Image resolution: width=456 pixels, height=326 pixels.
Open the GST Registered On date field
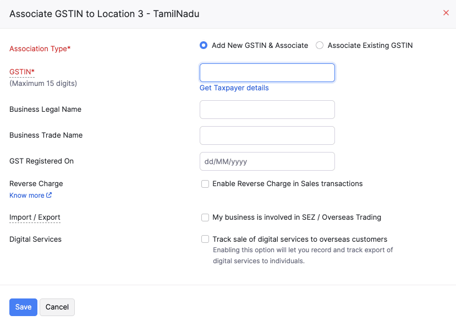click(267, 161)
